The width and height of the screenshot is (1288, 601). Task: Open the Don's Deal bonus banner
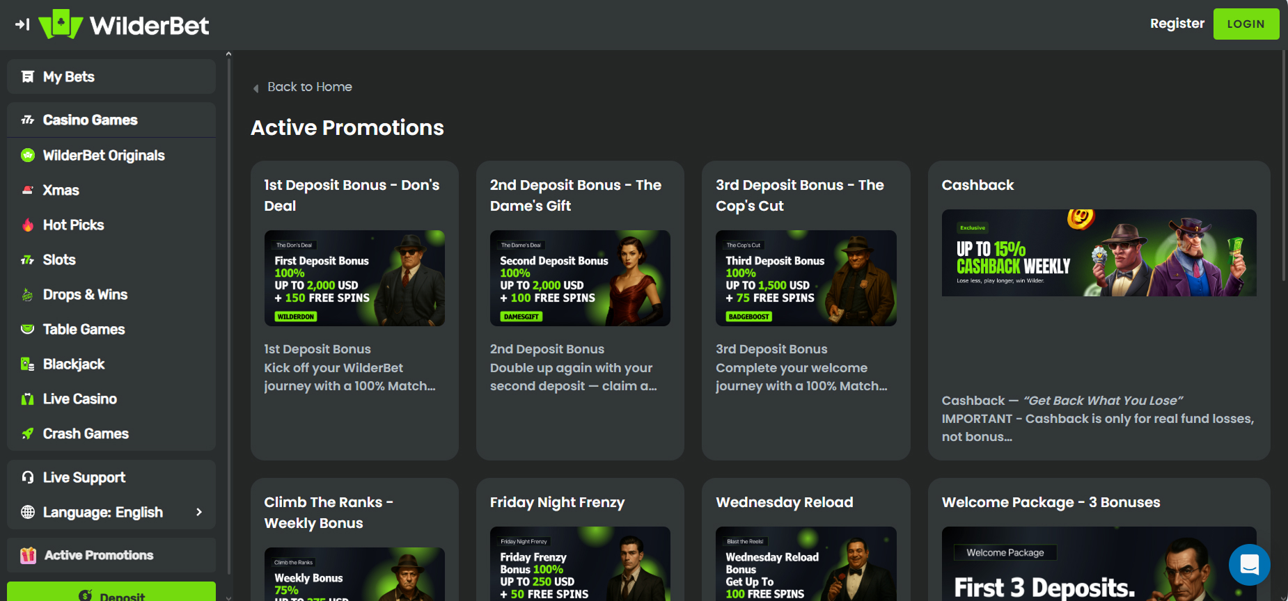354,278
